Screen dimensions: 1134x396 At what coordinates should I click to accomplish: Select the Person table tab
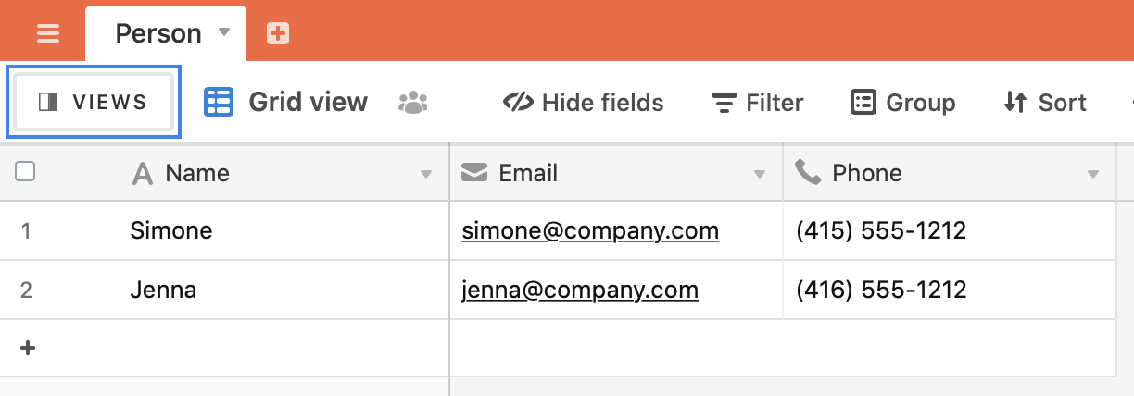coord(158,34)
